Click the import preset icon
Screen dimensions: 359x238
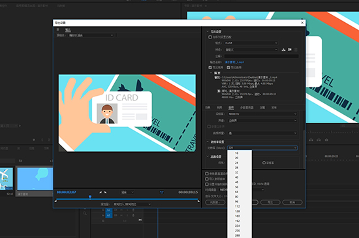[290, 50]
